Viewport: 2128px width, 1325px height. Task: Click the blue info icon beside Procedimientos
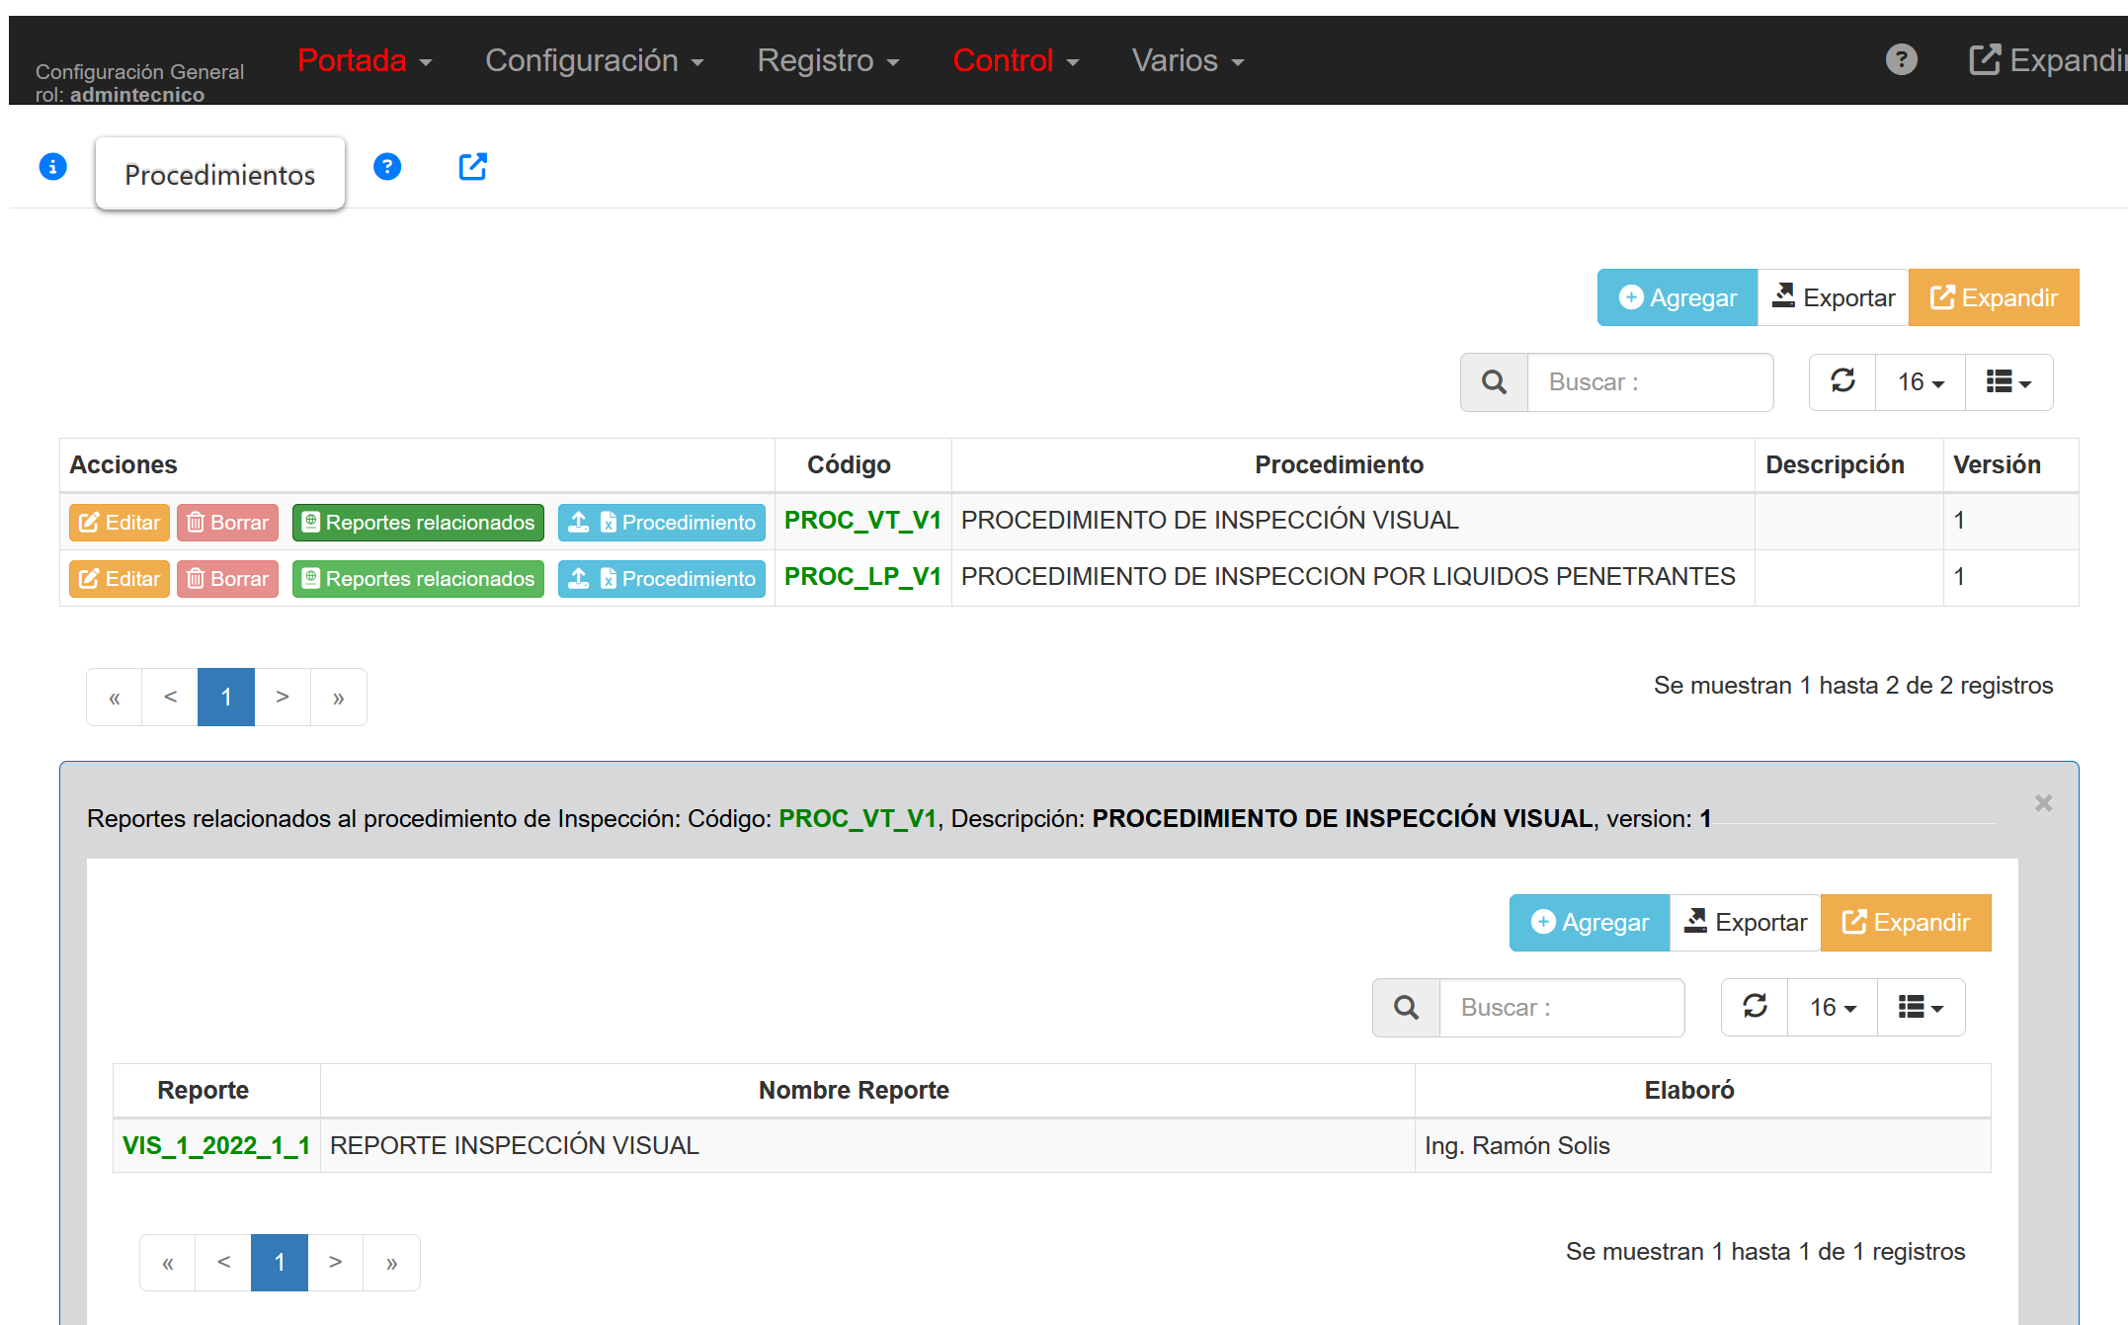[53, 167]
